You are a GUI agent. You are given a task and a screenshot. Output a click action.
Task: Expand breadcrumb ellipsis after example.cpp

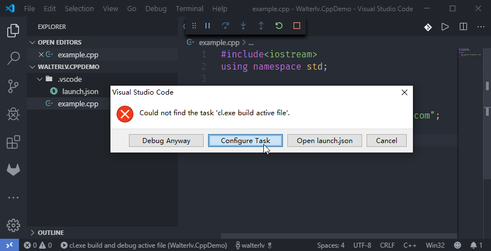tap(251, 43)
